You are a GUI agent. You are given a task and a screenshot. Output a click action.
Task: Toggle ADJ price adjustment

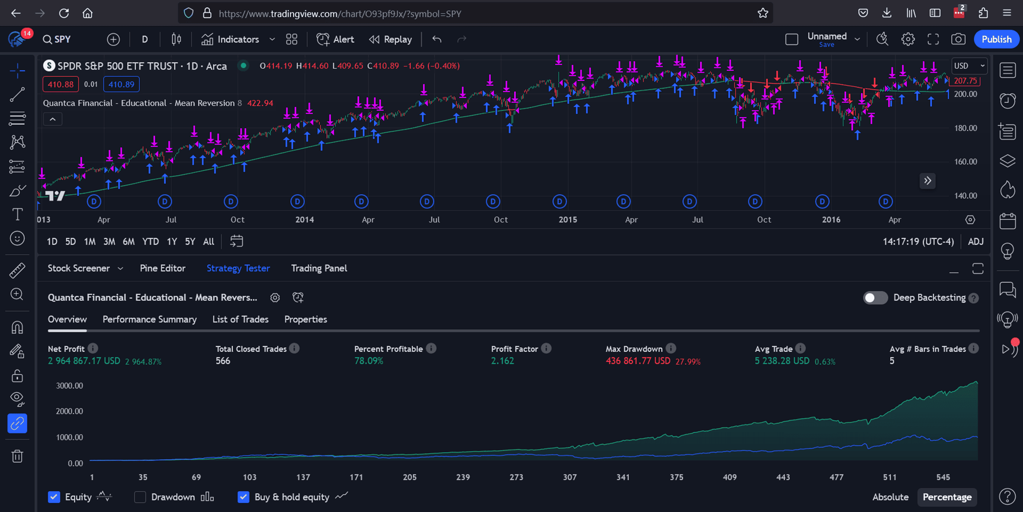[x=976, y=241]
